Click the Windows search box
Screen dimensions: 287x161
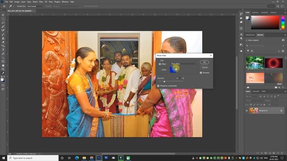click(x=33, y=158)
